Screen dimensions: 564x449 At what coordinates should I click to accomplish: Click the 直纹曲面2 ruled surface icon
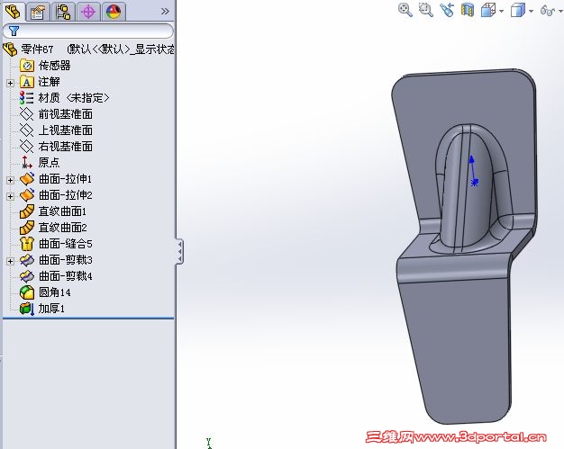click(x=27, y=228)
